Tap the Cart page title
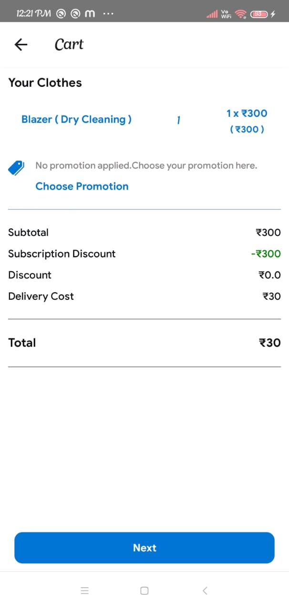The image size is (289, 610). pyautogui.click(x=69, y=44)
